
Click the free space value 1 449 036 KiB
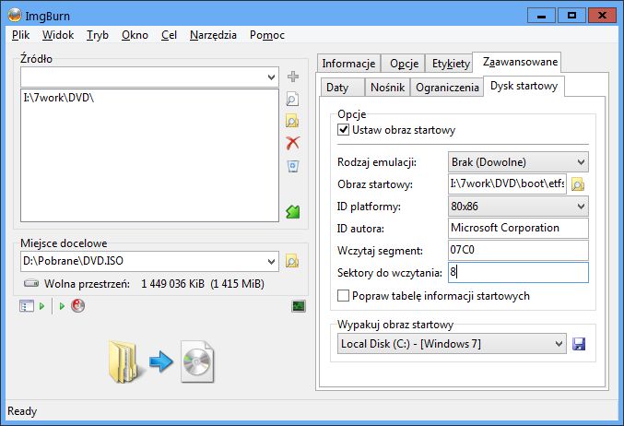tap(172, 284)
